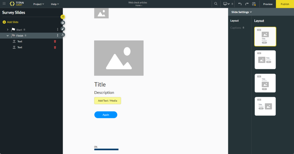Click the blue Again button
294x154 pixels.
pos(106,115)
